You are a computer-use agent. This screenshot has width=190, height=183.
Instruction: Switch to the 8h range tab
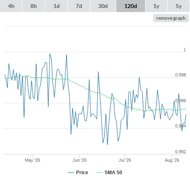(34, 6)
